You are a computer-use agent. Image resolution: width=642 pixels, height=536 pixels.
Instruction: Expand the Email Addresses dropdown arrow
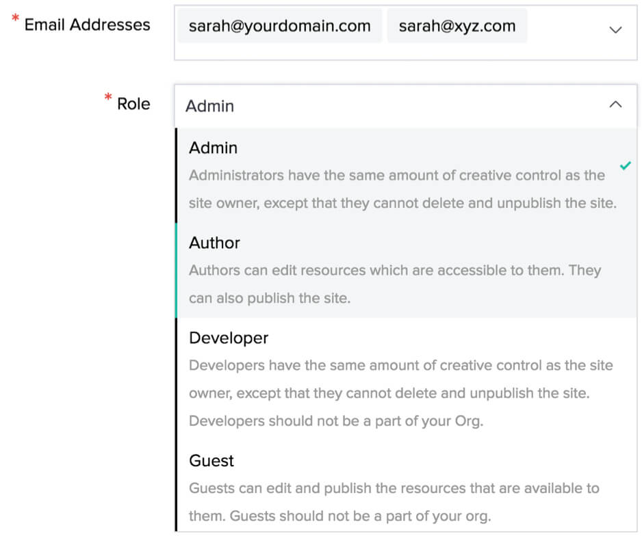pyautogui.click(x=615, y=29)
